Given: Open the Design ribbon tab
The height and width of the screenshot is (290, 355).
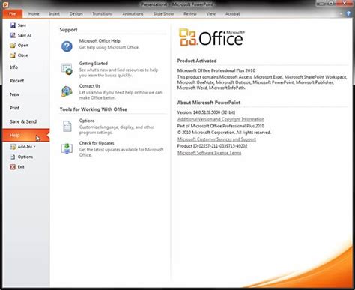Looking at the screenshot, I should coord(76,14).
